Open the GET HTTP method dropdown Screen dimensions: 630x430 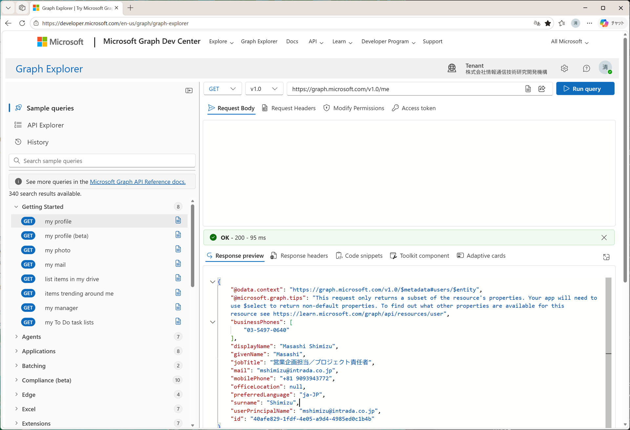click(222, 89)
